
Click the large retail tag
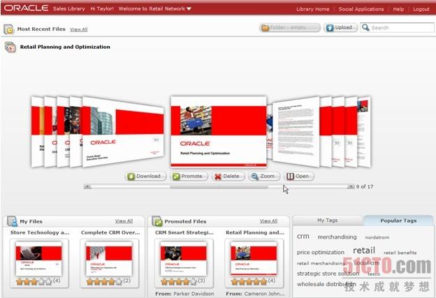364,251
